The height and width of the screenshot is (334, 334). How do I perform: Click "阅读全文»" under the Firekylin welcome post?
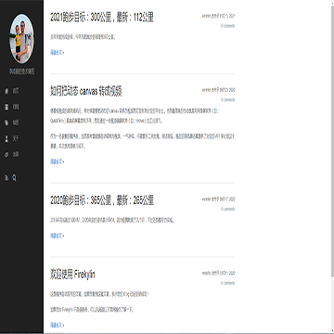point(58,325)
